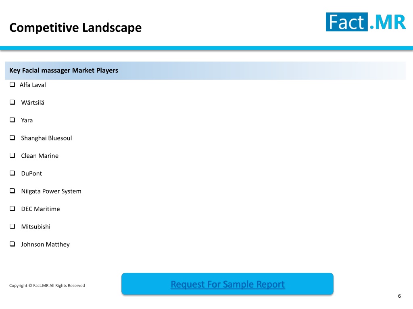Image resolution: width=413 pixels, height=309 pixels.
Task: Select the Wärtsilä text
Action: click(x=33, y=103)
